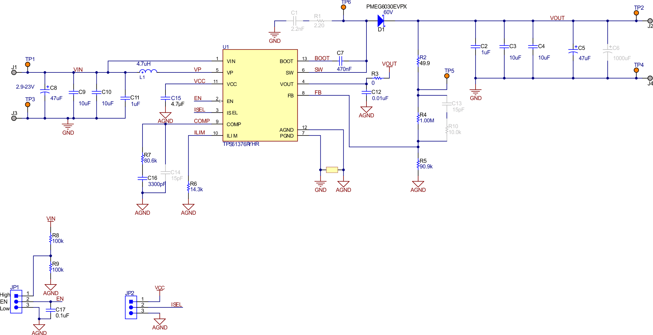Click jumper JP1 pin 2 connection
This screenshot has height=335, width=653.
coord(16,301)
